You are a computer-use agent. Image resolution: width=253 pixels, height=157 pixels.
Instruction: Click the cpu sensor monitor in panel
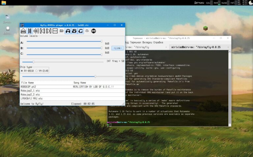[x=209, y=3]
